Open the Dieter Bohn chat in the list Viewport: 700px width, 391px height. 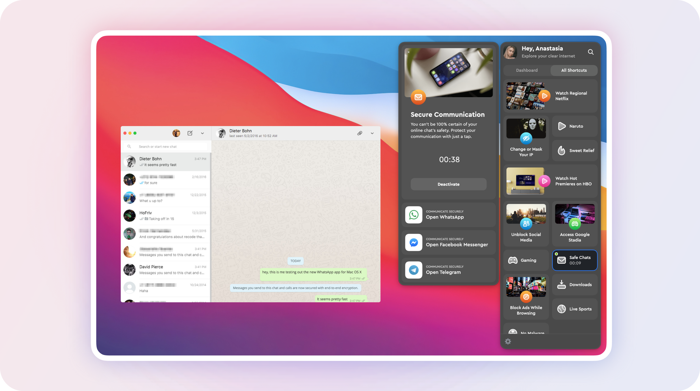[x=165, y=162]
